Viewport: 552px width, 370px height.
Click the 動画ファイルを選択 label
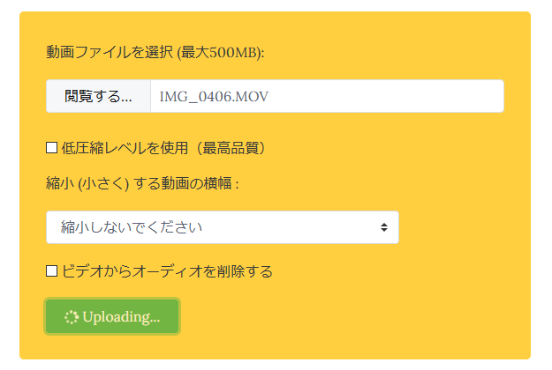[x=110, y=52]
